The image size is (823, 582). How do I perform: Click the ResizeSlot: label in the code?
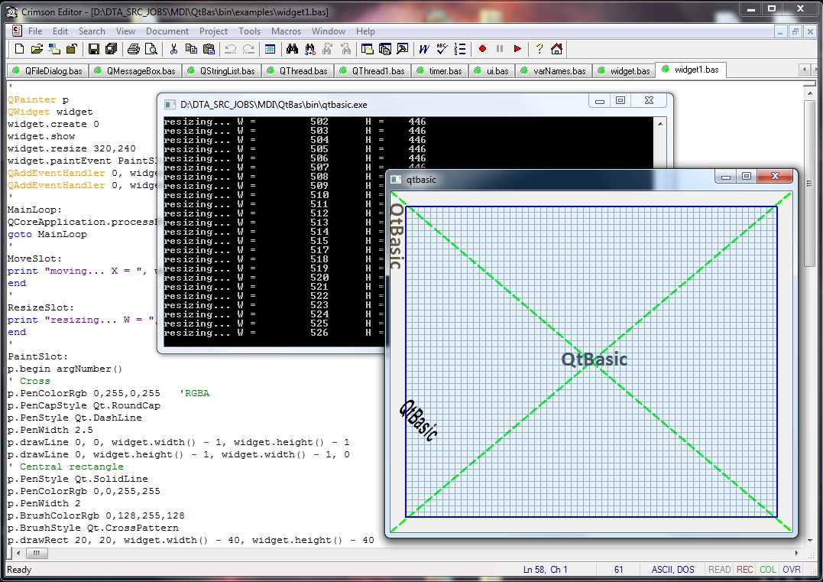tap(41, 307)
